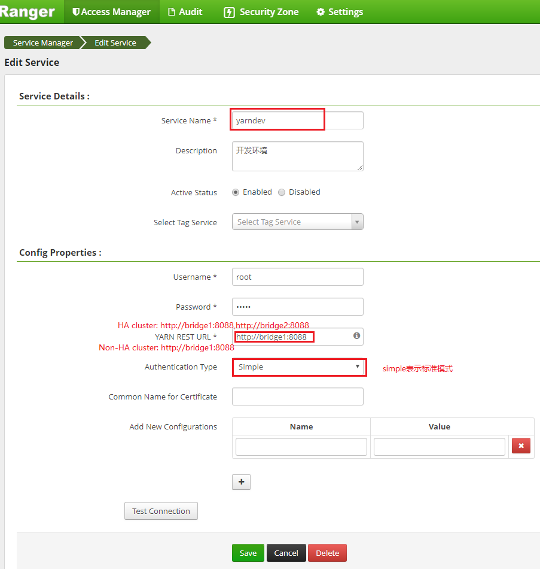Select the Enabled radio button
The height and width of the screenshot is (569, 540).
236,192
